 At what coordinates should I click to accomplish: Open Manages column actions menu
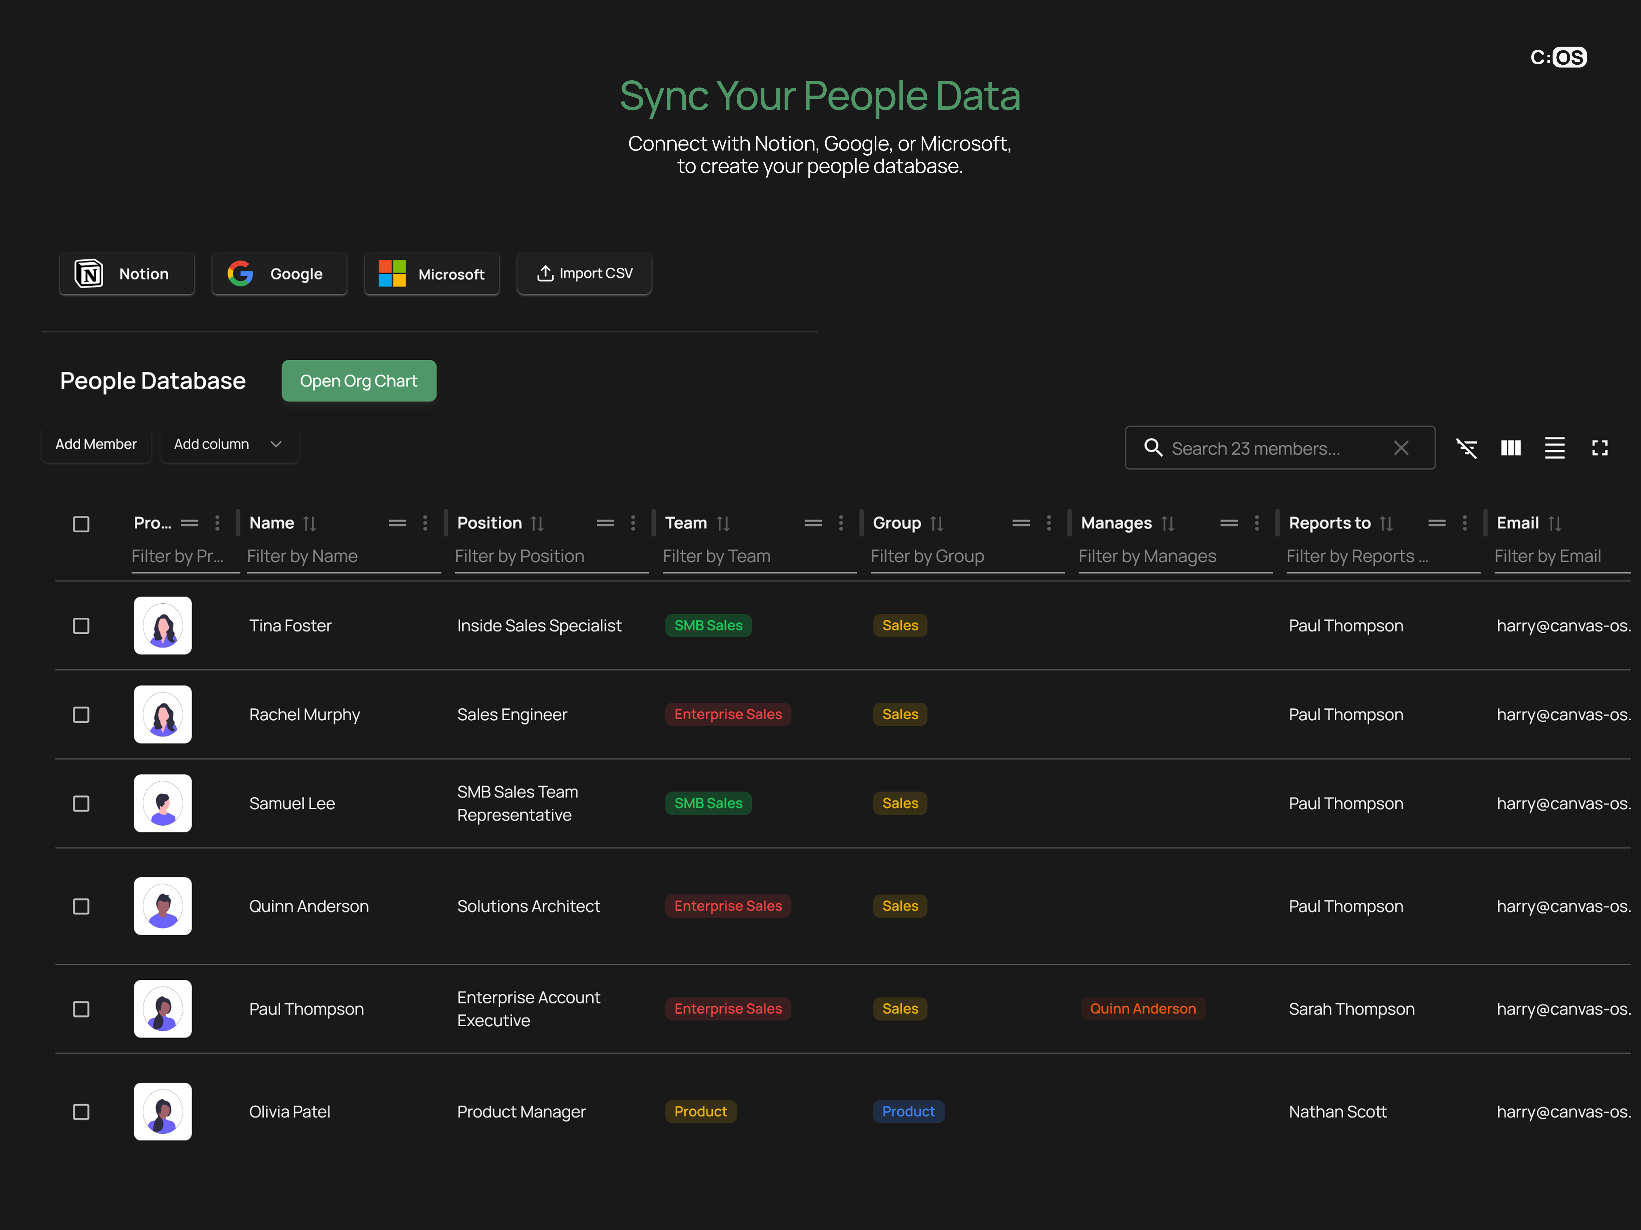coord(1257,523)
